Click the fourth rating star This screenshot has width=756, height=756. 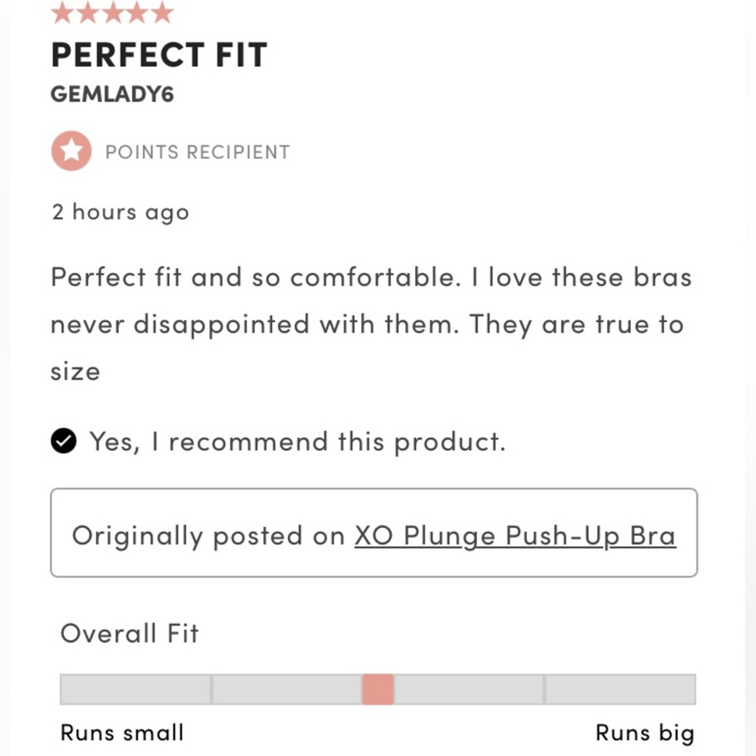point(137,12)
